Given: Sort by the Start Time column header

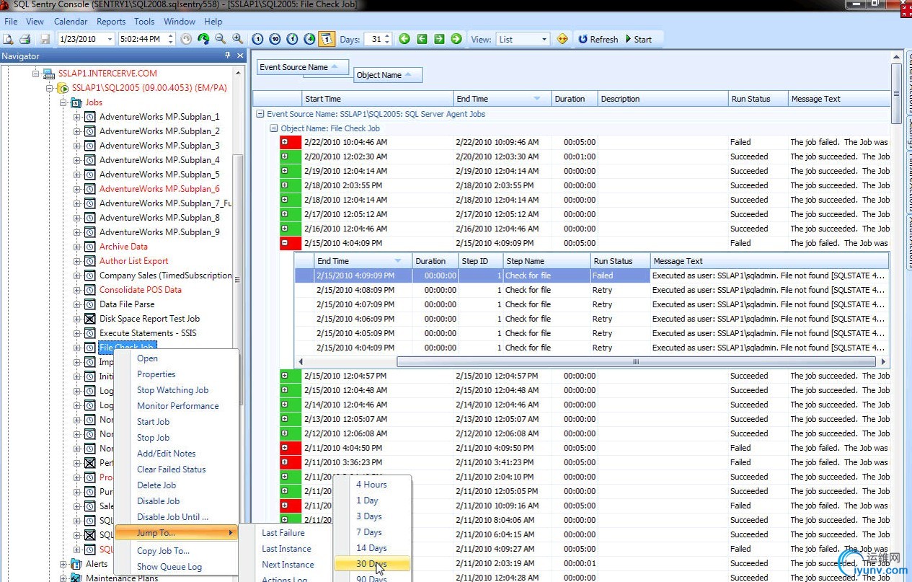Looking at the screenshot, I should click(x=377, y=99).
